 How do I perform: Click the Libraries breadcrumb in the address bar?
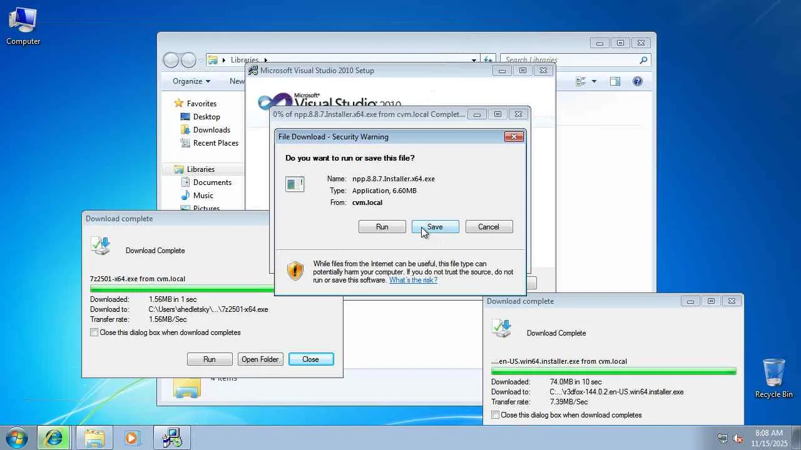[244, 60]
